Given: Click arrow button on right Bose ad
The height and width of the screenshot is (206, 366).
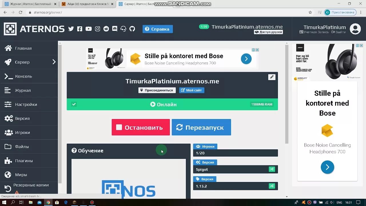Looking at the screenshot, I should [x=327, y=167].
